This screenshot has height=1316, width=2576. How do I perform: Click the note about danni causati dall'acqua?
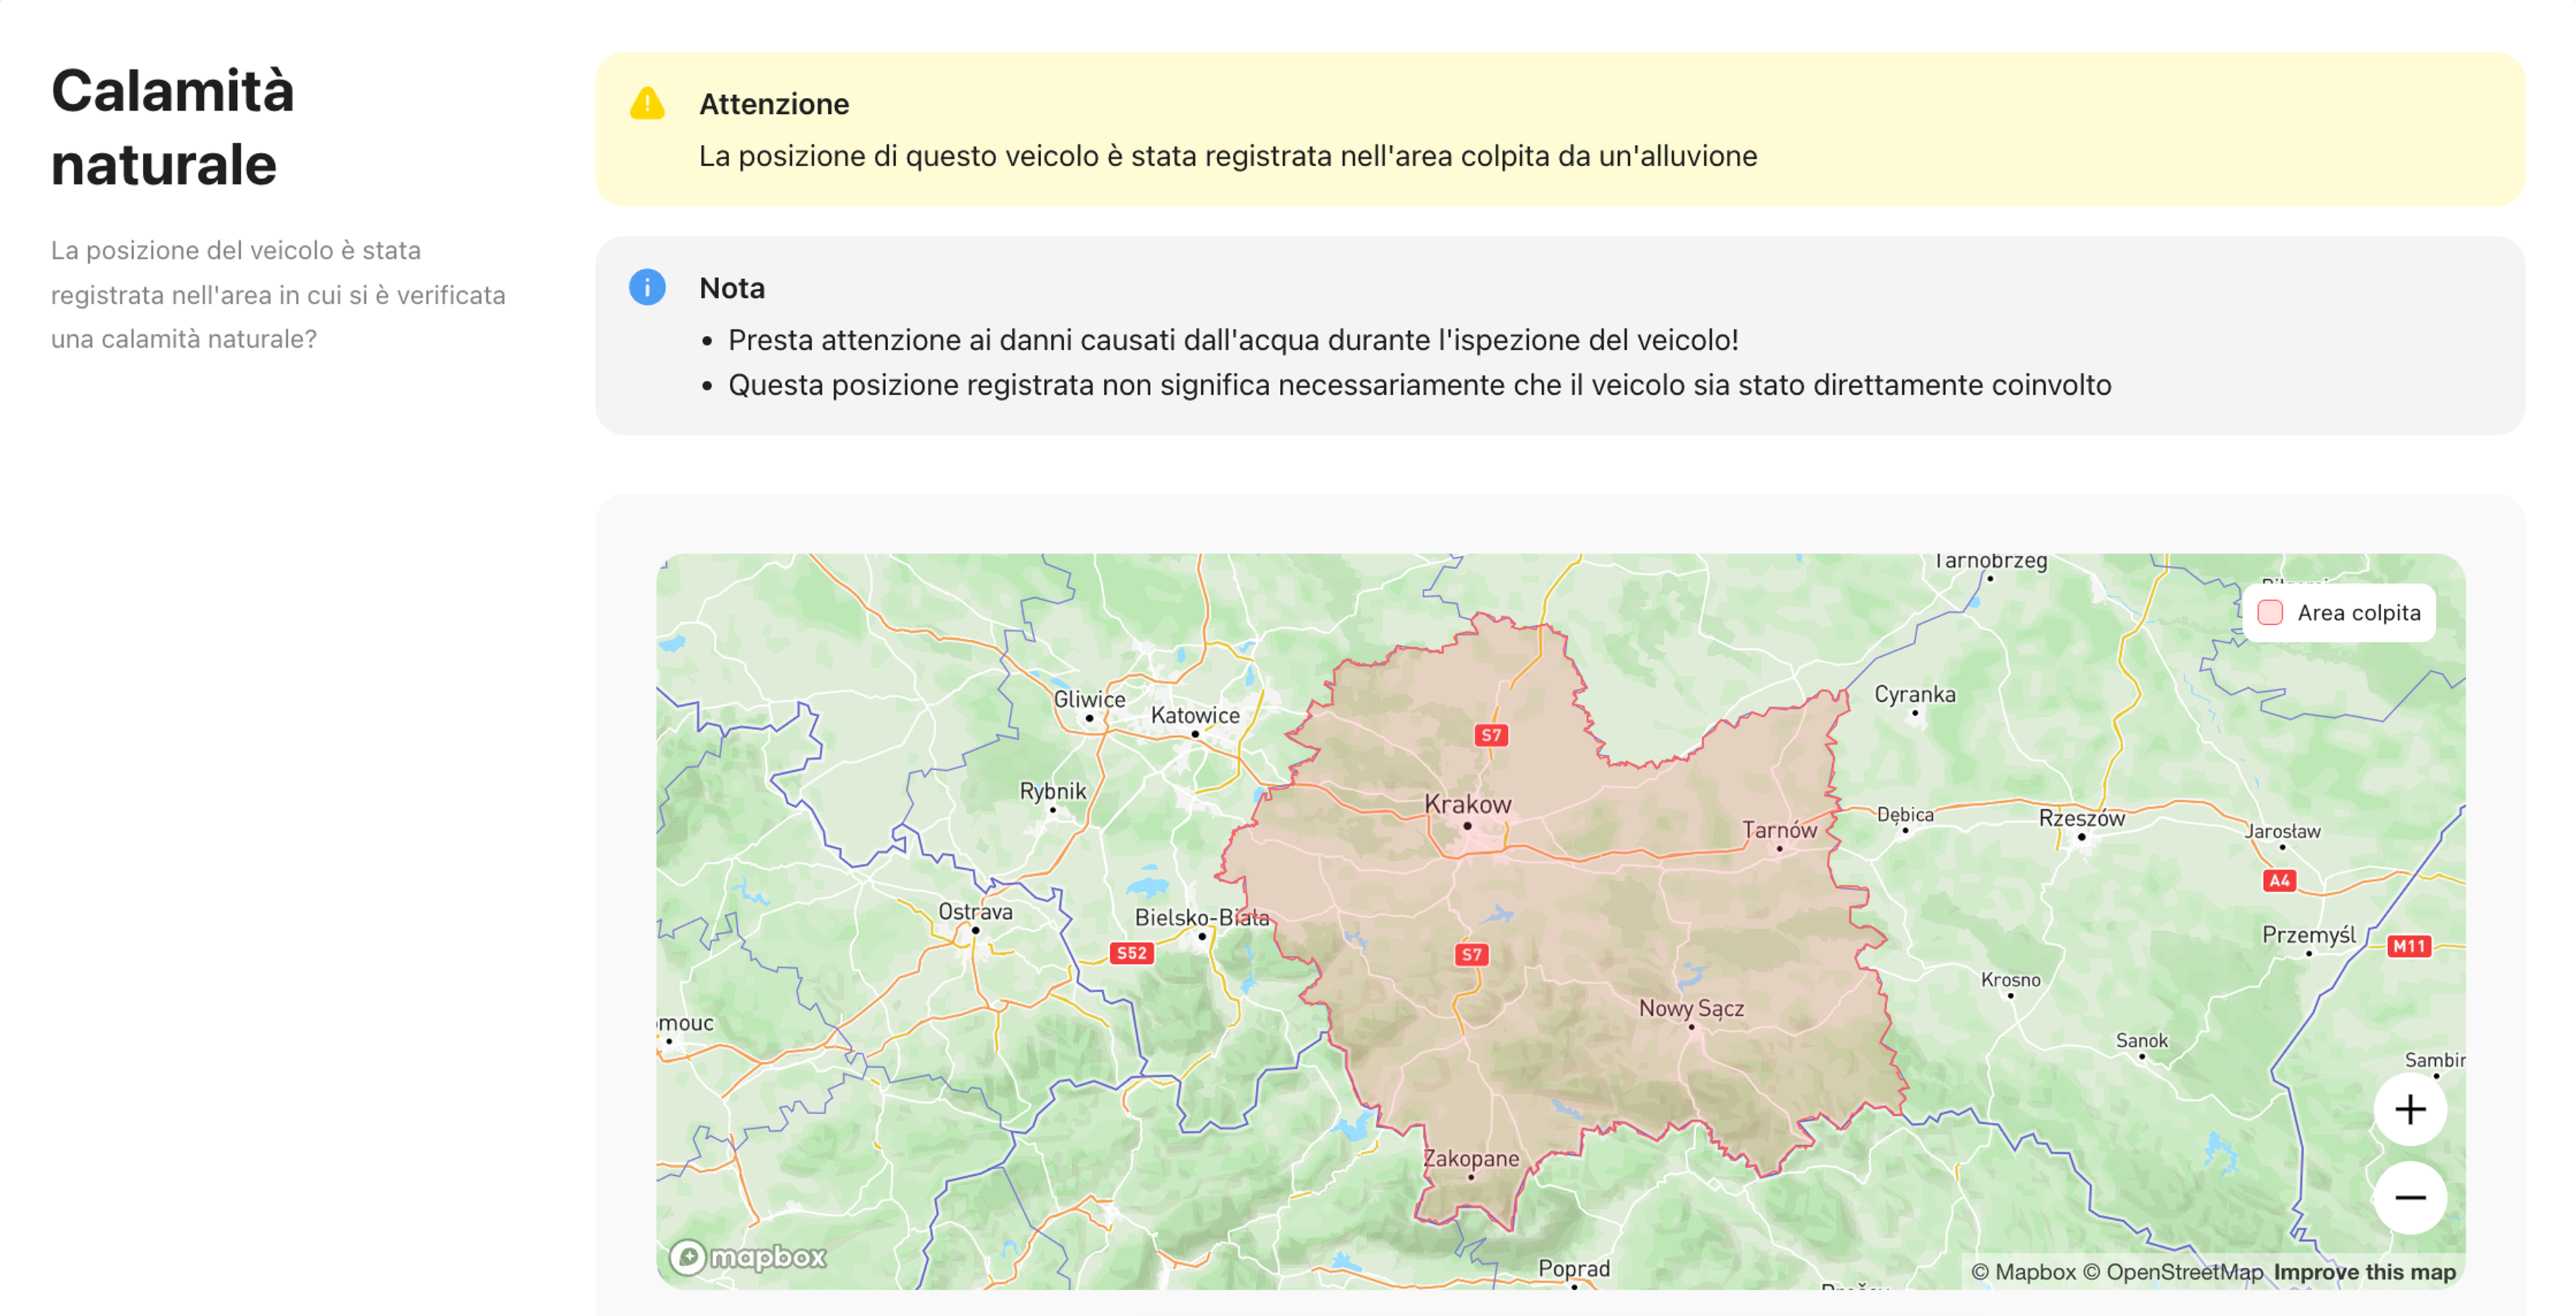coord(1233,340)
